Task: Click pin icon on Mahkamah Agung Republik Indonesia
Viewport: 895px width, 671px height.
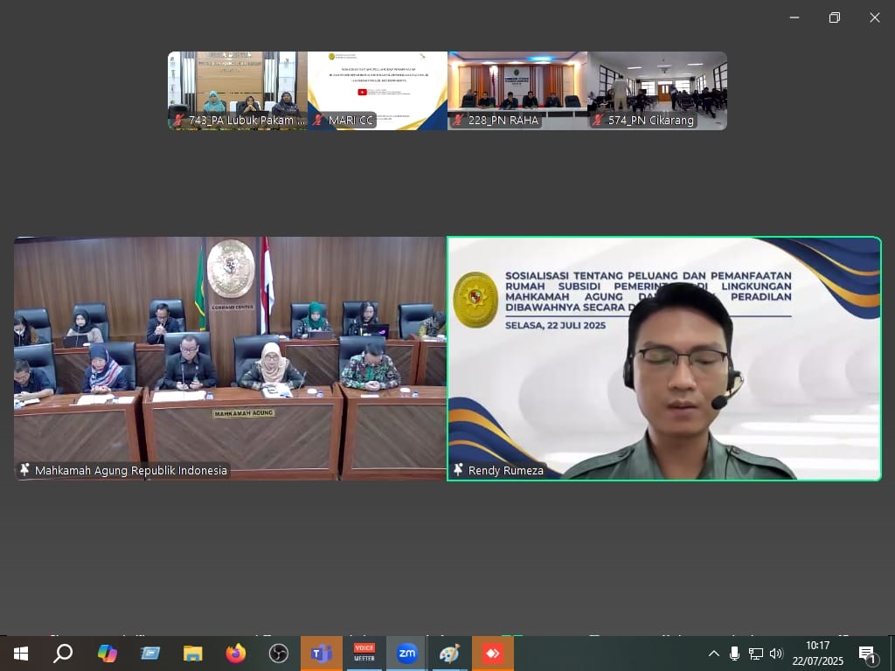Action: [24, 470]
